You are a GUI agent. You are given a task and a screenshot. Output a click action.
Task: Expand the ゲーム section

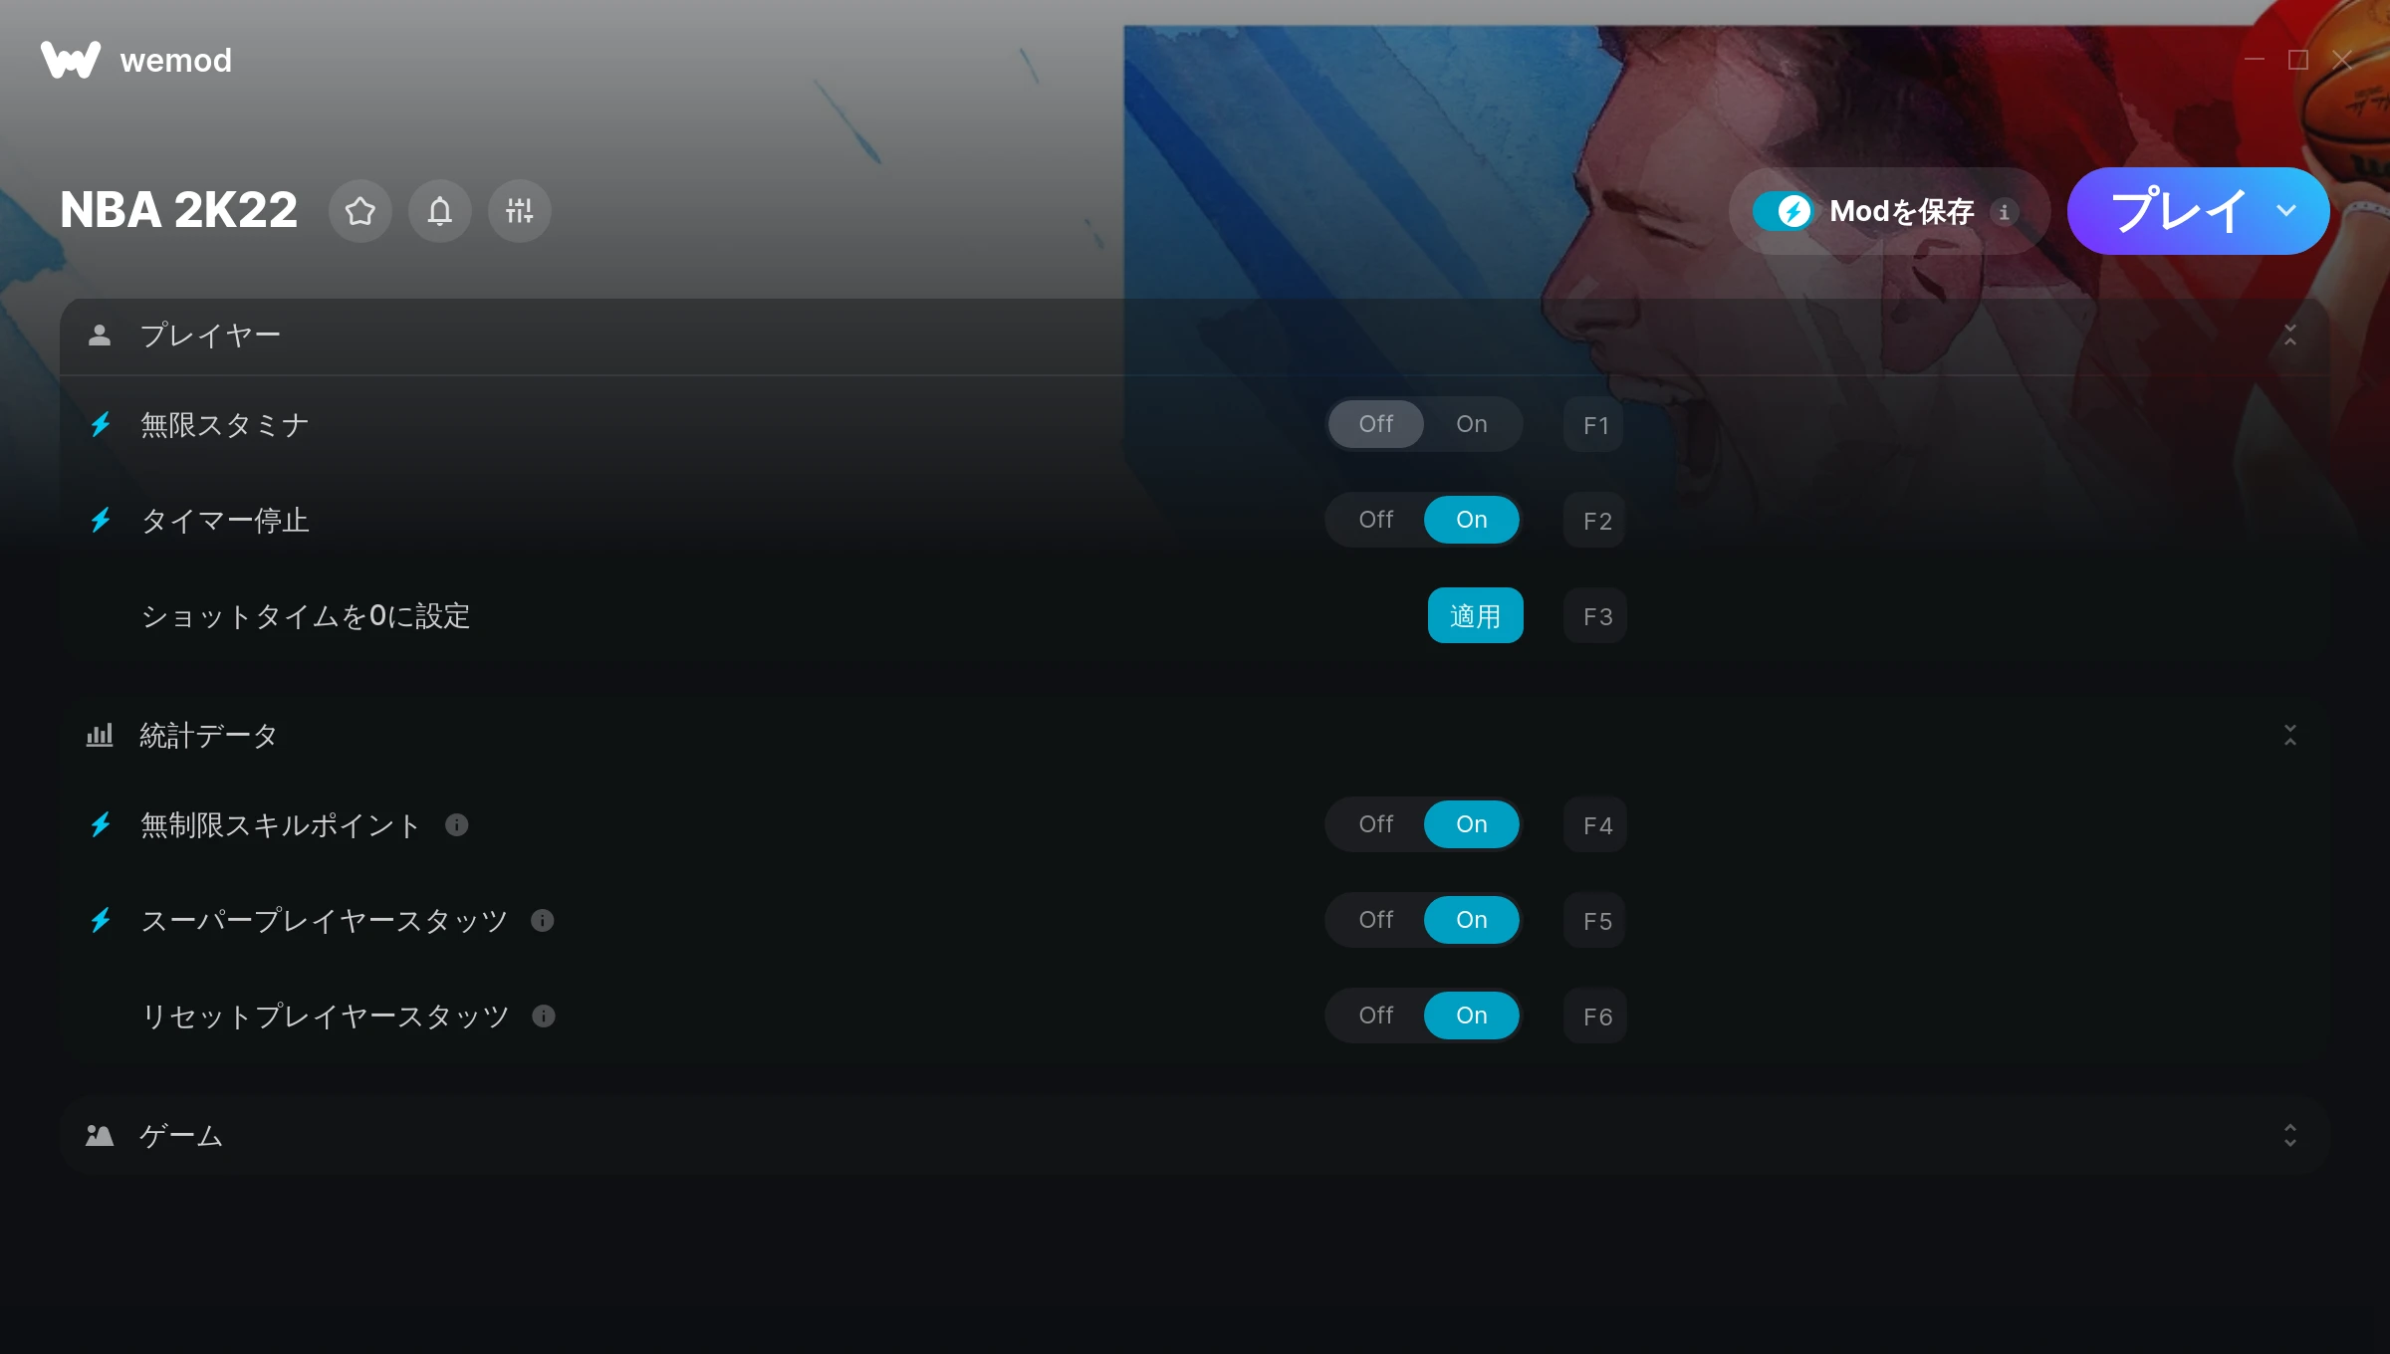point(2290,1136)
